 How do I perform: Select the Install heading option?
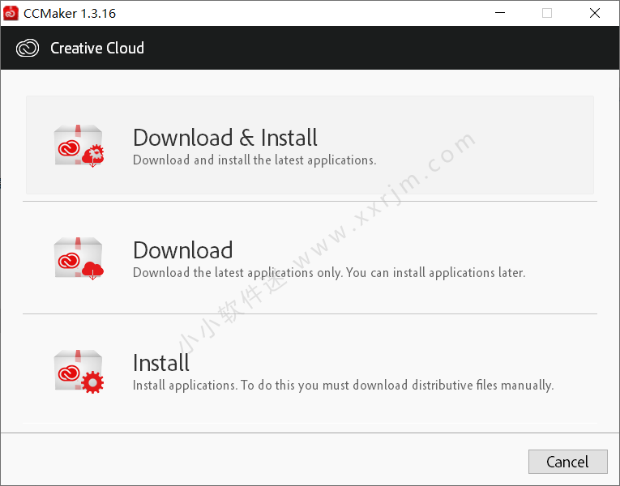point(161,363)
